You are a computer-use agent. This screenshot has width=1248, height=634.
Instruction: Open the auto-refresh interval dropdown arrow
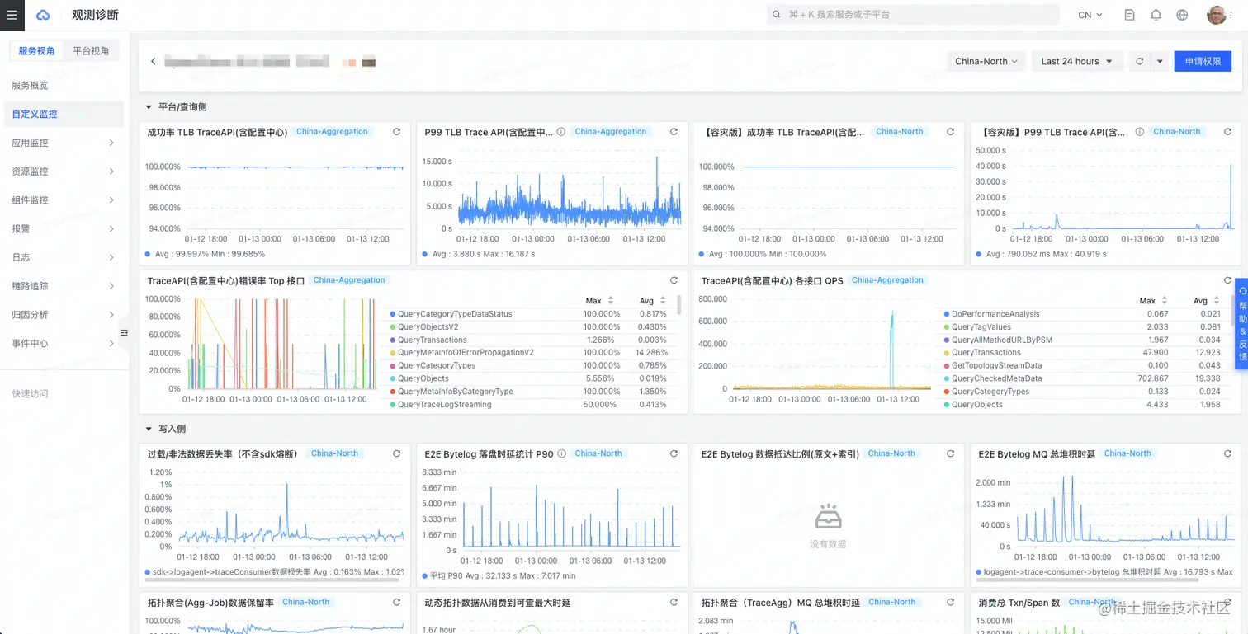click(1160, 61)
